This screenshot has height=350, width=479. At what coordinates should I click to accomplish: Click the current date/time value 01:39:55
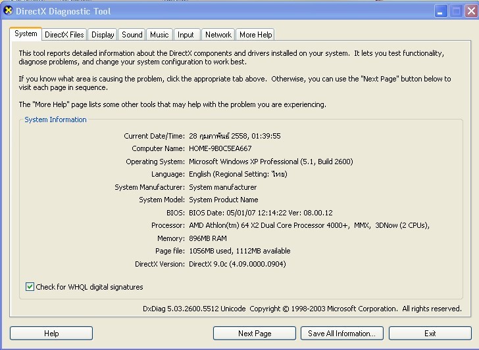[235, 136]
